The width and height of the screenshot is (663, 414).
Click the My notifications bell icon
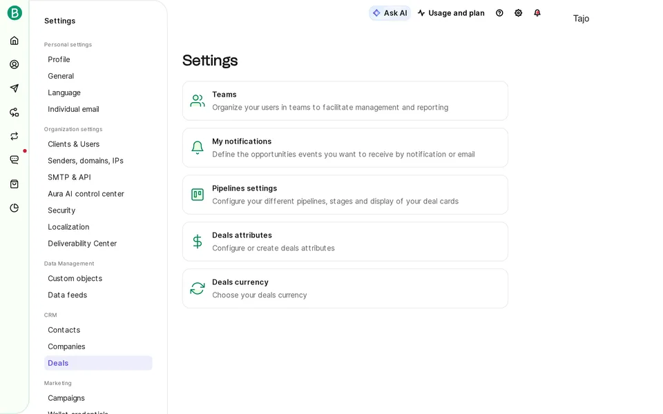[x=198, y=148]
